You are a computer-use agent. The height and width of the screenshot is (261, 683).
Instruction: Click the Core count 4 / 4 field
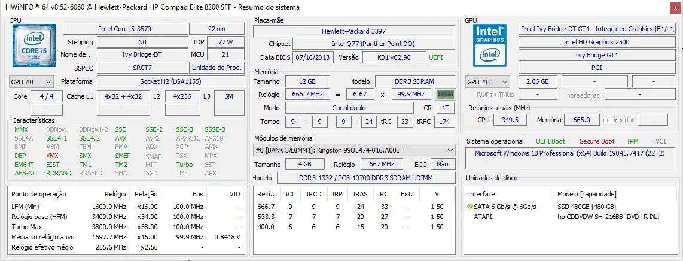point(46,96)
